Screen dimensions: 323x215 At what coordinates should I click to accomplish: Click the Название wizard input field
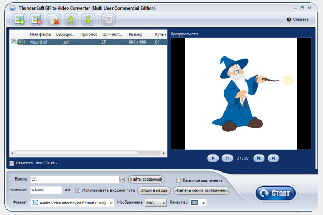[46, 190]
